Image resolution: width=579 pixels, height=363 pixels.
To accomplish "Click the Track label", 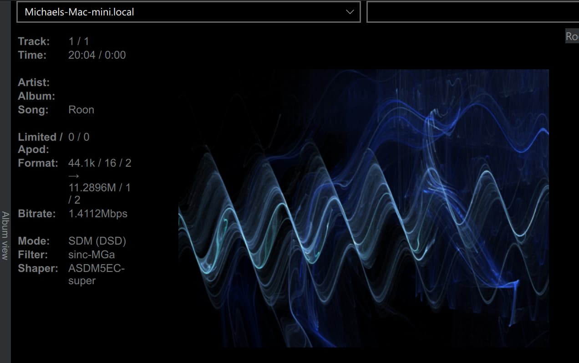I will tap(34, 41).
